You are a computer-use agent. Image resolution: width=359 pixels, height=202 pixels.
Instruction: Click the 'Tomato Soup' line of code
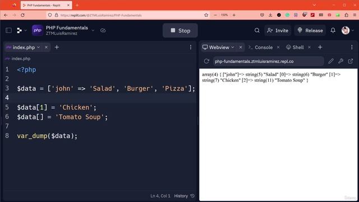62,117
